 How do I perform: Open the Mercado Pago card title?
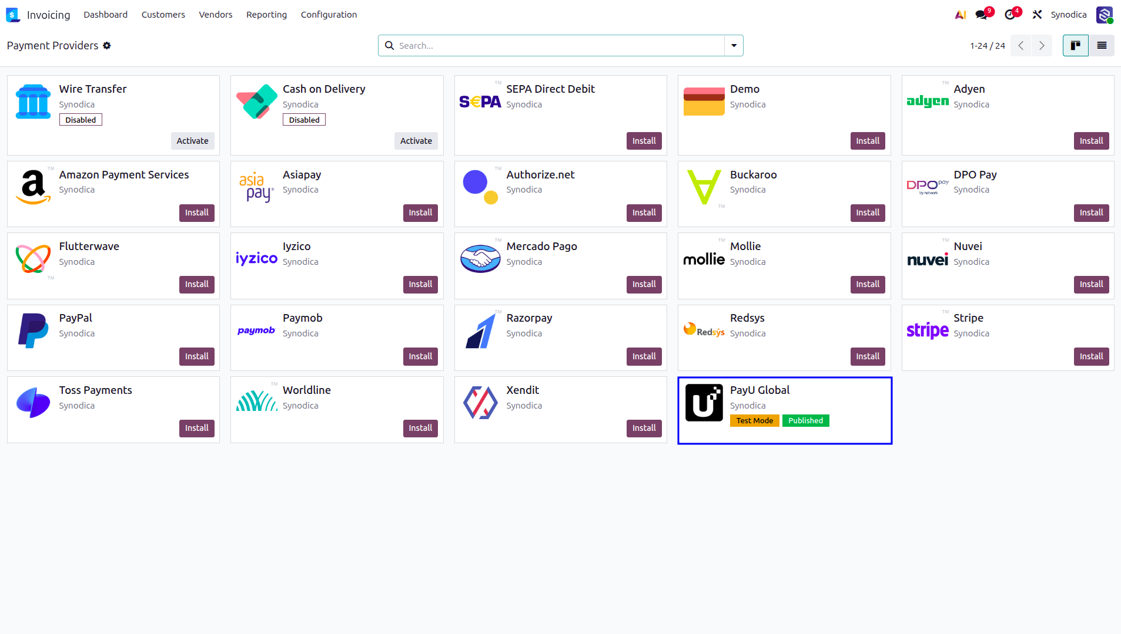click(541, 247)
